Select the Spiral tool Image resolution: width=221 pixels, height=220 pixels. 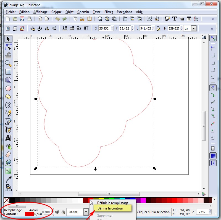click(x=8, y=105)
